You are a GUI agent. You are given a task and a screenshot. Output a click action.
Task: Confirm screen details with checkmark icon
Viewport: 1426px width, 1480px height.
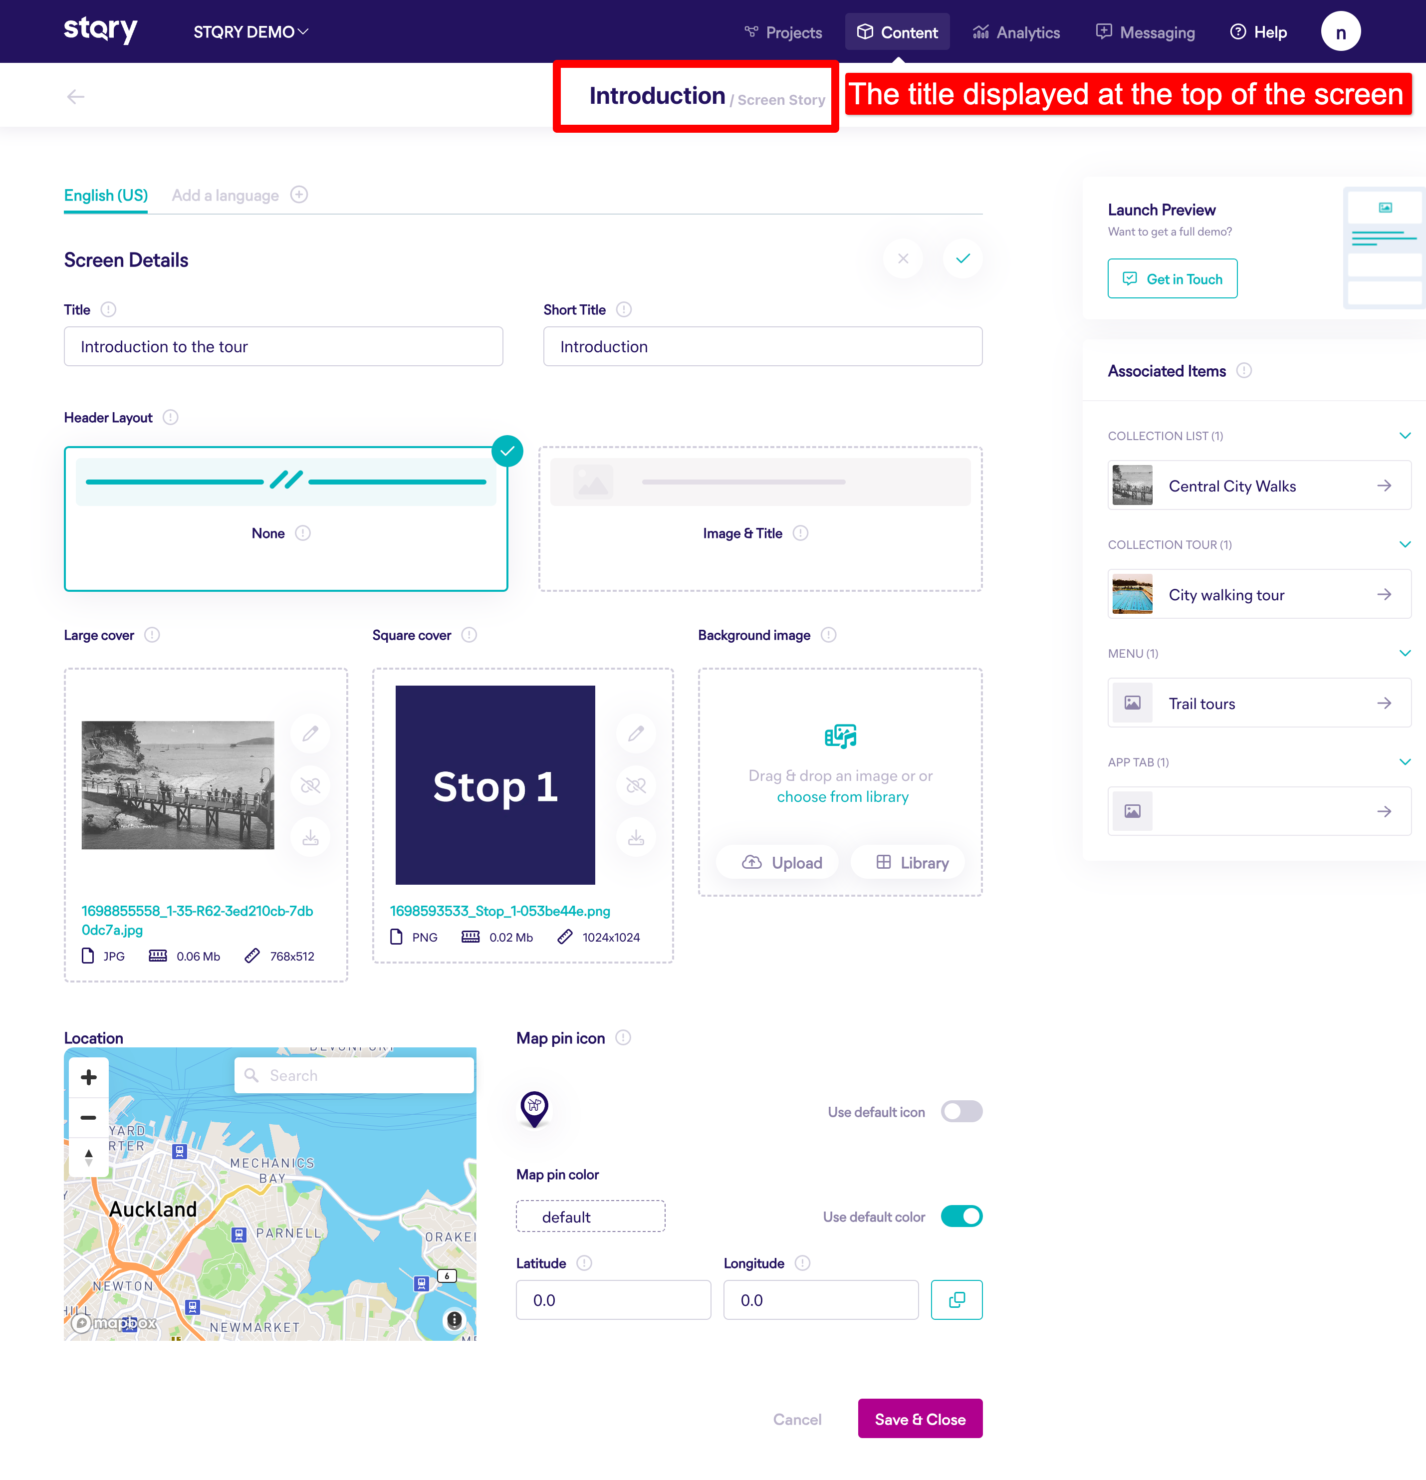pyautogui.click(x=962, y=259)
